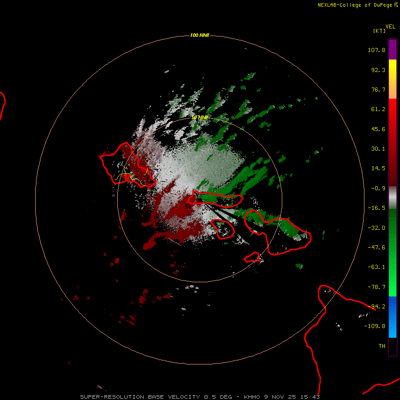
Task: Click the 92.3 velocity scale value
Action: click(x=378, y=70)
